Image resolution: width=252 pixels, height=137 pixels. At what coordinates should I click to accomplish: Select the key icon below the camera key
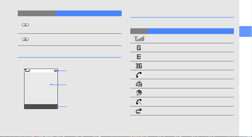pos(25,39)
